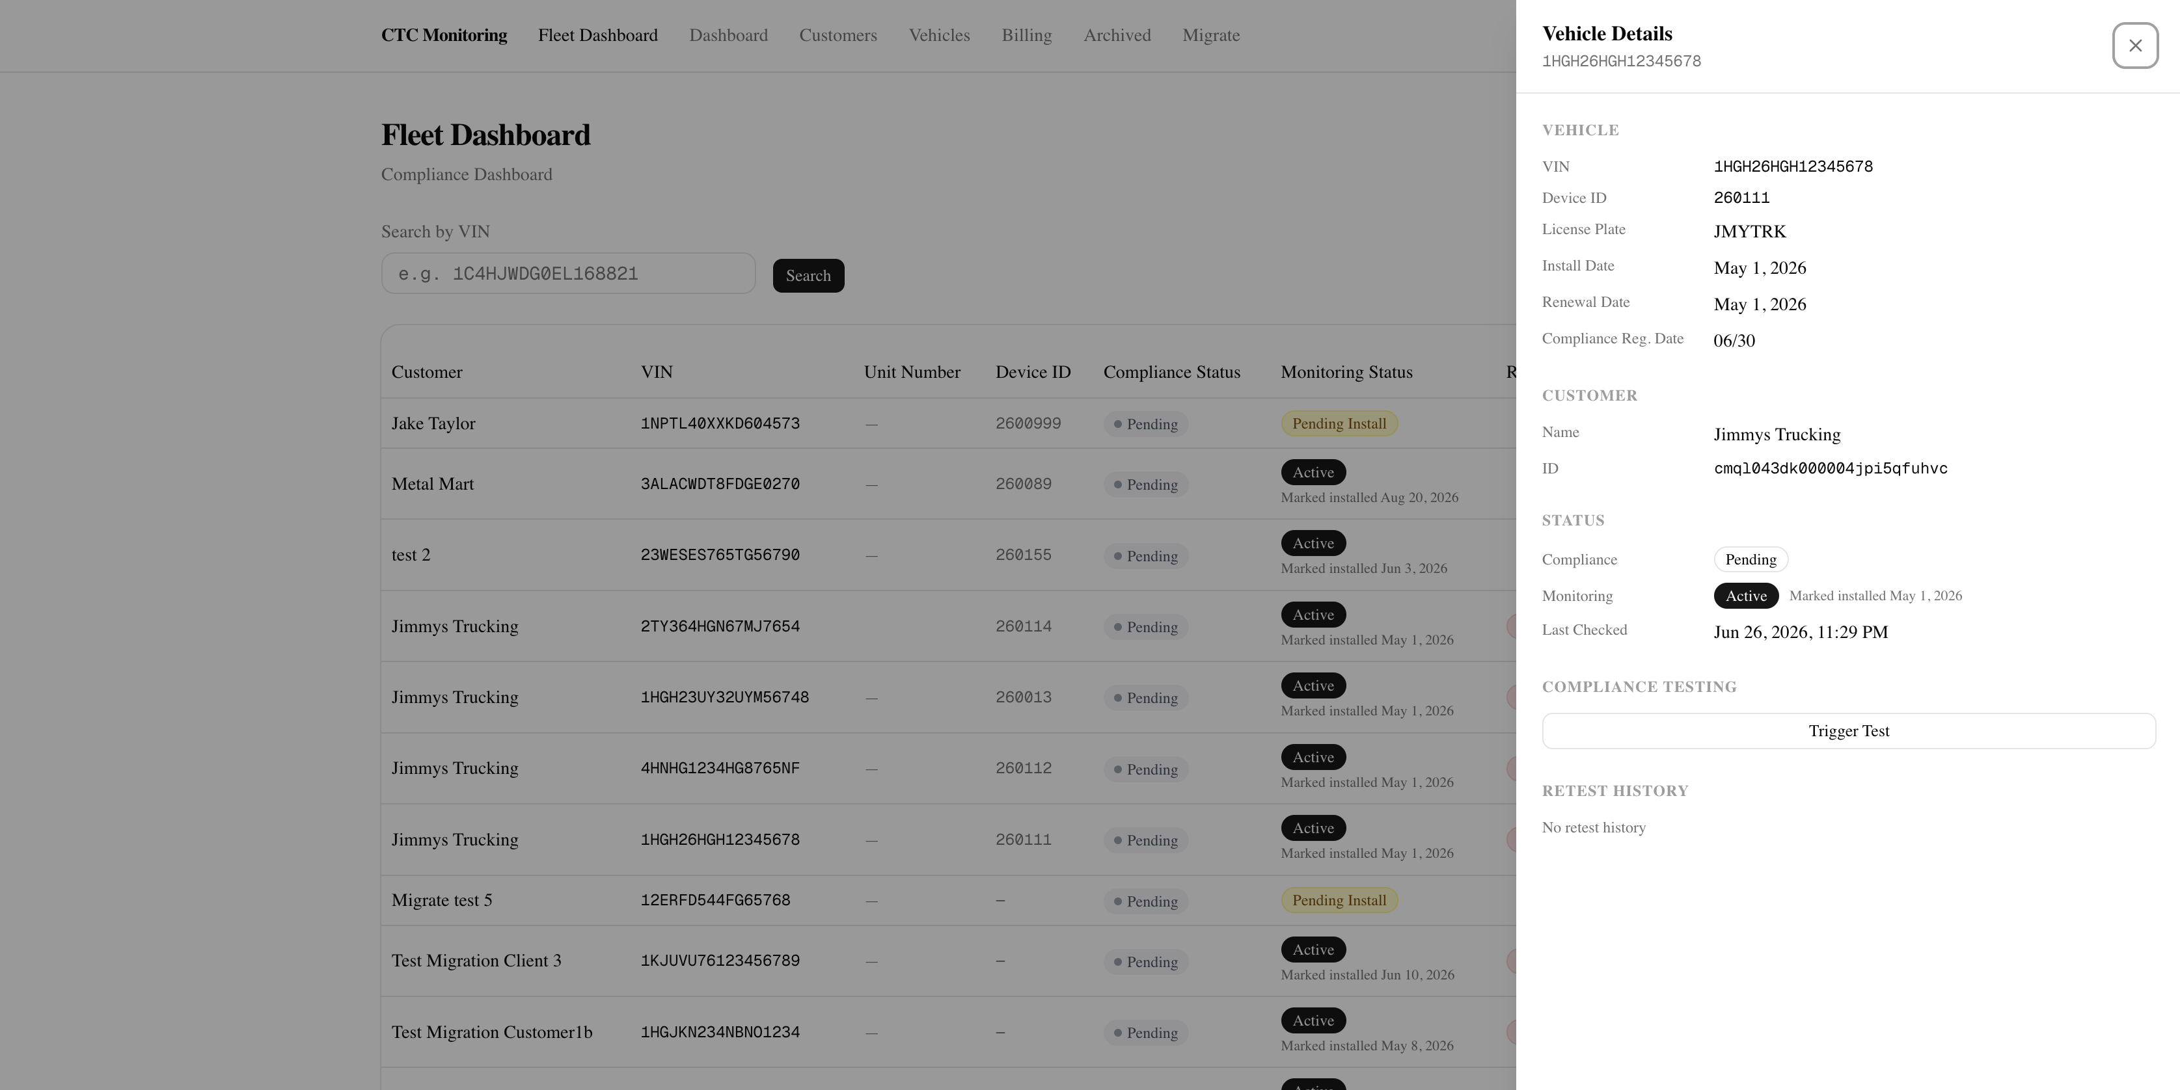Click the Device ID value 260111 in panel
Viewport: 2180px width, 1090px height.
(1741, 198)
